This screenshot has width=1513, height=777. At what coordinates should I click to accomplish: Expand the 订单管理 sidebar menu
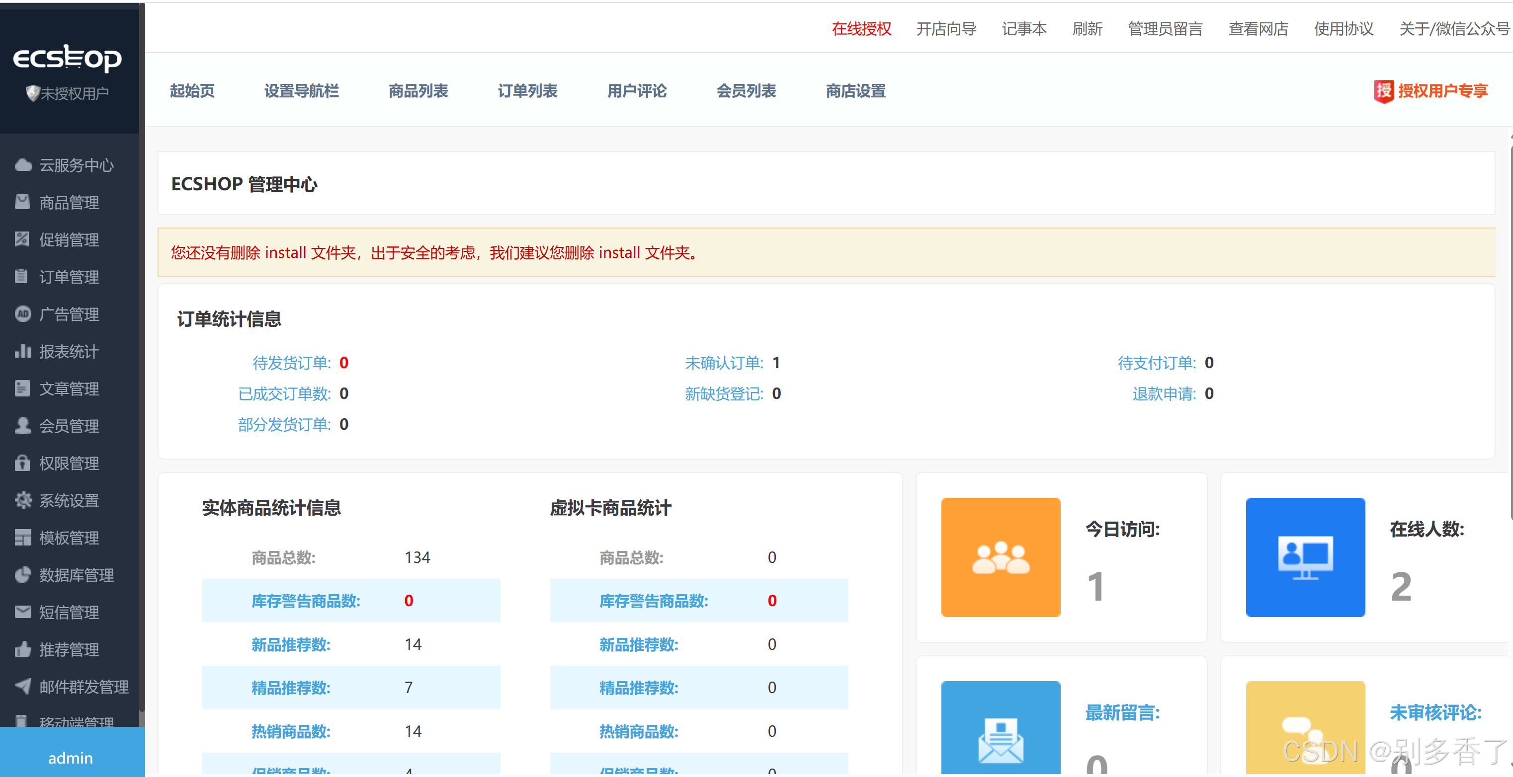coord(69,277)
